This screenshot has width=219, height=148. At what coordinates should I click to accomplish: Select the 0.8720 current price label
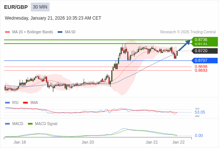(x=205, y=51)
